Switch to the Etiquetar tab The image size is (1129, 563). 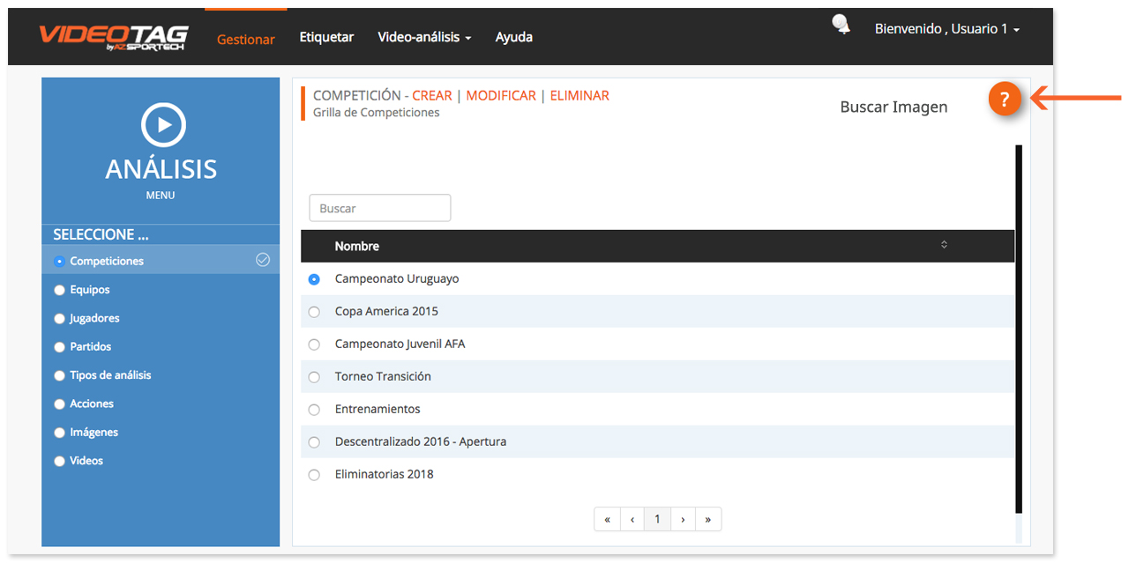(326, 37)
